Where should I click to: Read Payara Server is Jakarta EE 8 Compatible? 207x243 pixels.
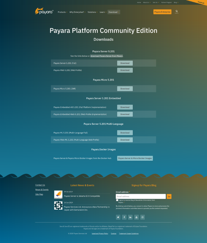(82, 196)
